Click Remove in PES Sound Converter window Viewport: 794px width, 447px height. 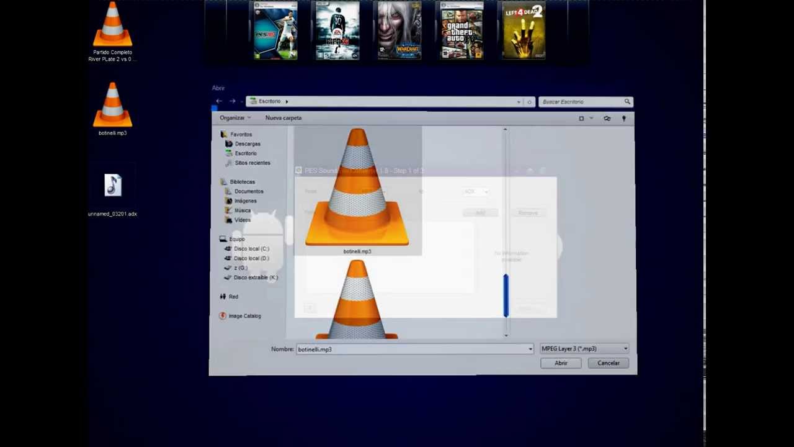(528, 213)
